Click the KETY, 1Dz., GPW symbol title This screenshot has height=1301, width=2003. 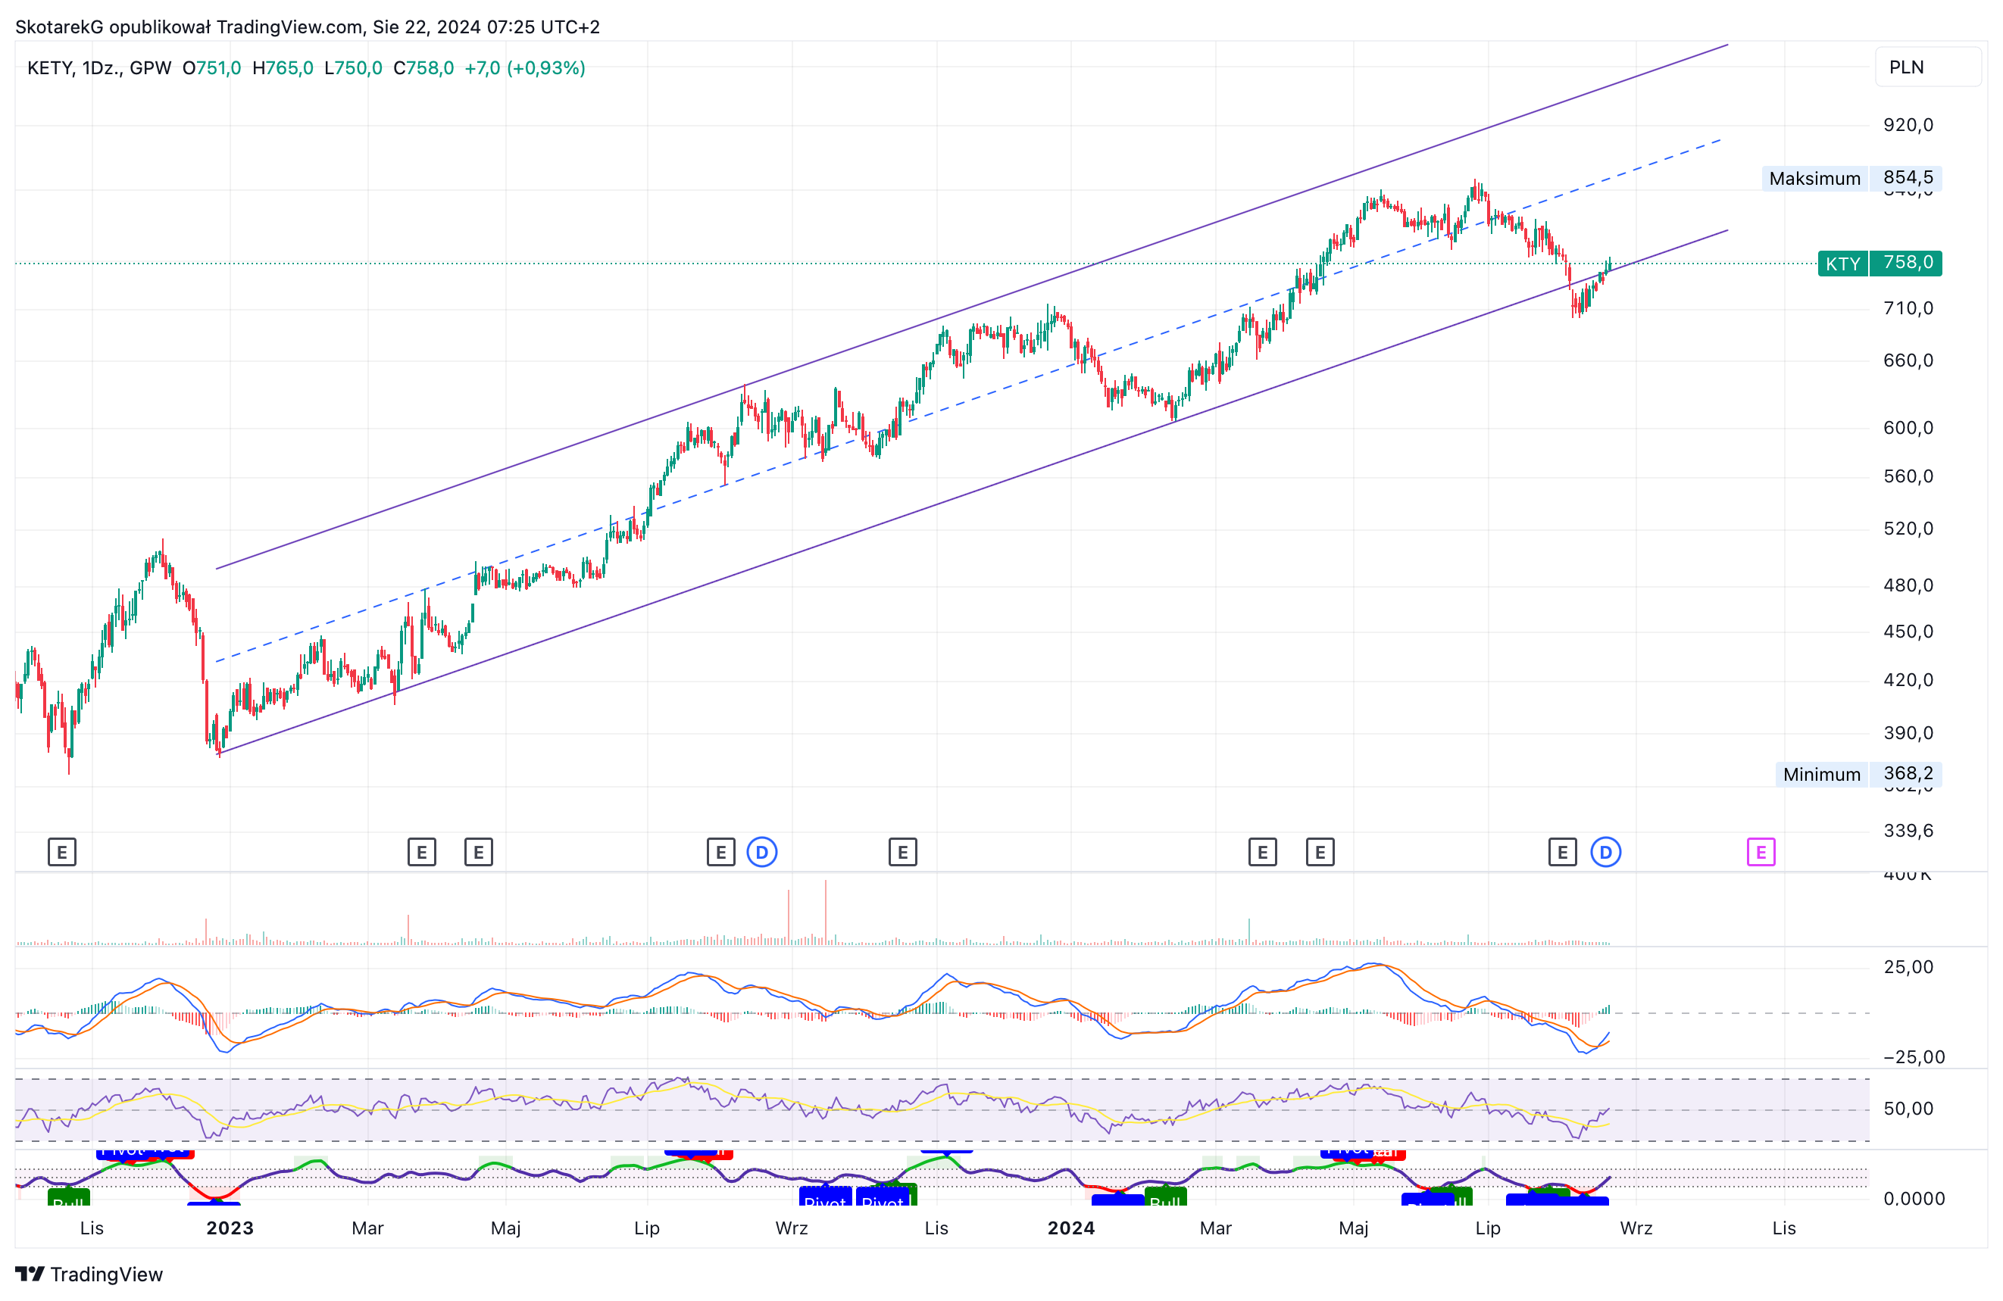coord(99,68)
